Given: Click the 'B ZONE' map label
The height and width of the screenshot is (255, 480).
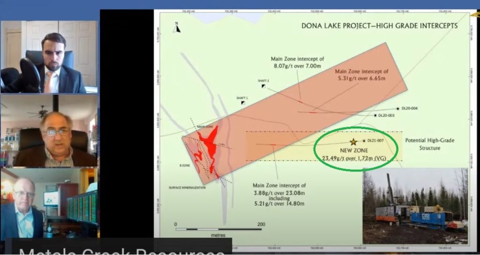Looking at the screenshot, I should click(185, 165).
